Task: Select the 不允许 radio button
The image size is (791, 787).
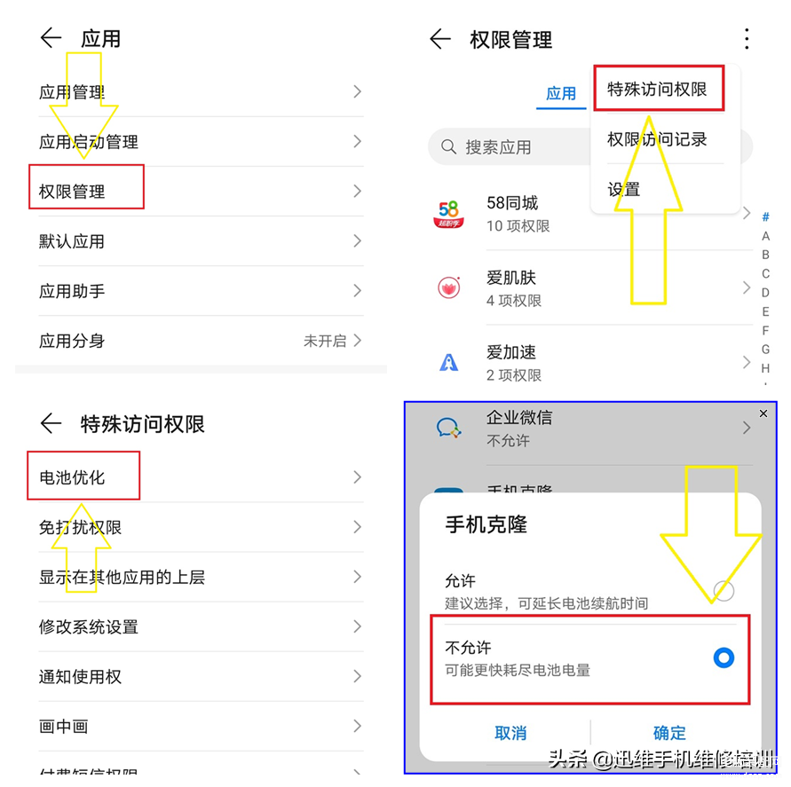Action: tap(724, 657)
